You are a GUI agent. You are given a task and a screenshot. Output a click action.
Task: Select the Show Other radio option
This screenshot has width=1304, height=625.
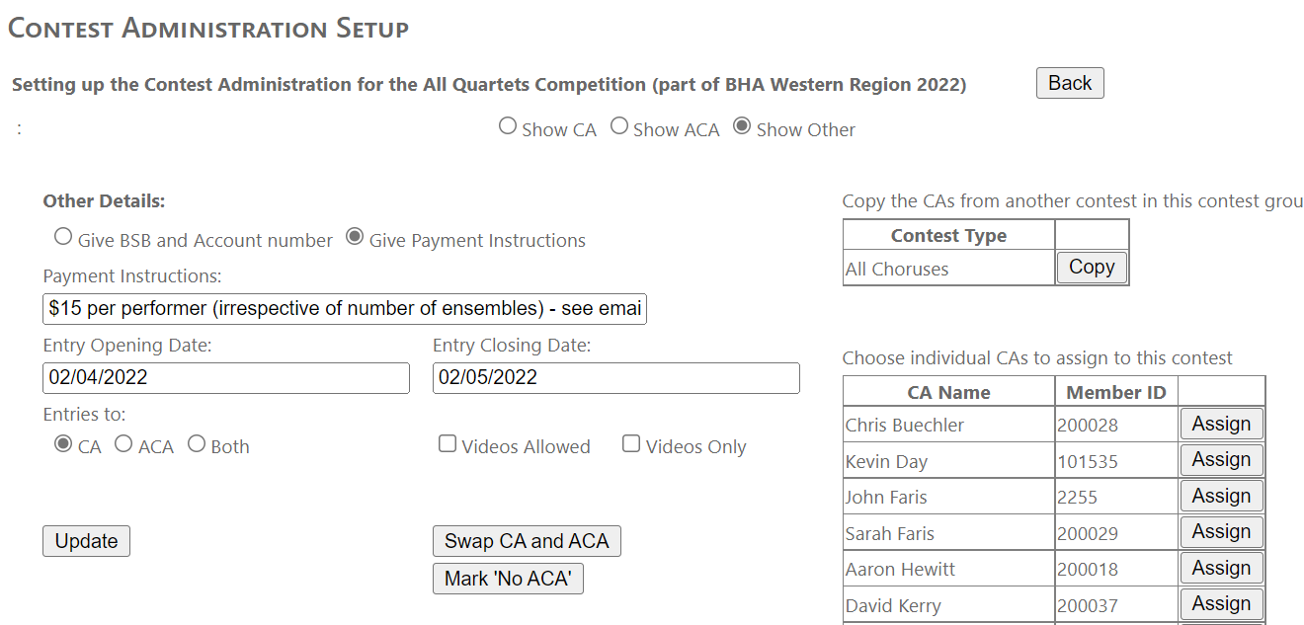coord(742,126)
